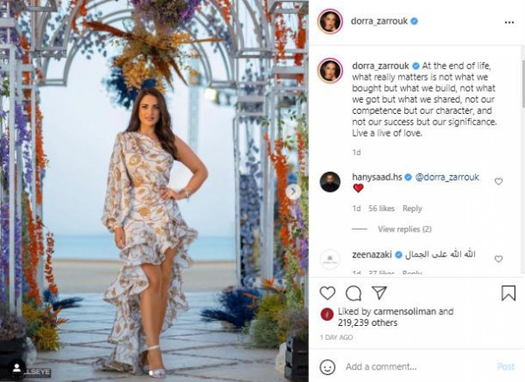Click the header profile picture of dorra_zarrouk
Viewport: 525px width, 382px height.
click(330, 22)
